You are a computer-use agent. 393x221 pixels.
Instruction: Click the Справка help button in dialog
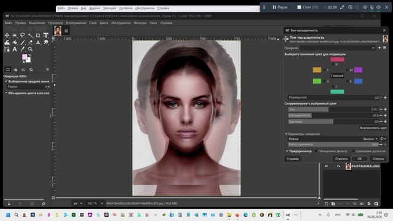(292, 158)
